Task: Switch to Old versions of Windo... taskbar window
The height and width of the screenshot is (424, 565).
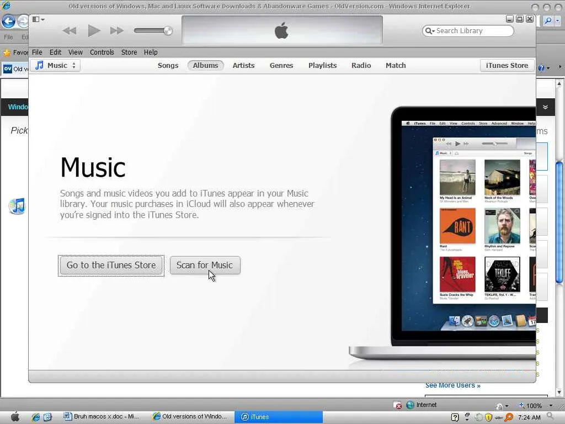Action: [x=190, y=417]
